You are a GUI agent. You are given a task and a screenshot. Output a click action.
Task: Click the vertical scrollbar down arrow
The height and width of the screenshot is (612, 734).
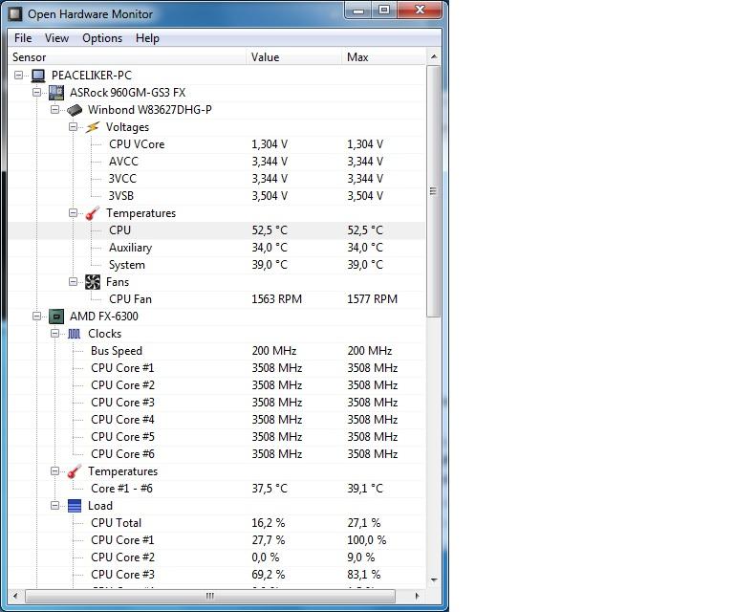tap(434, 580)
